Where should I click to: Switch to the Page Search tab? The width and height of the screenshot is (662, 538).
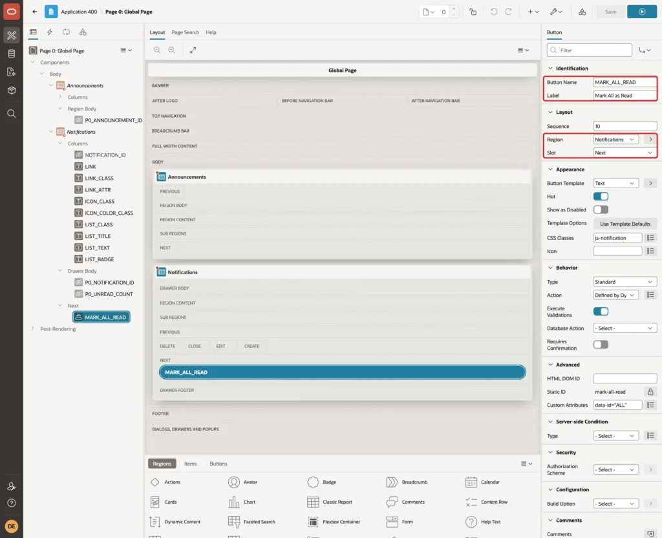tap(186, 32)
